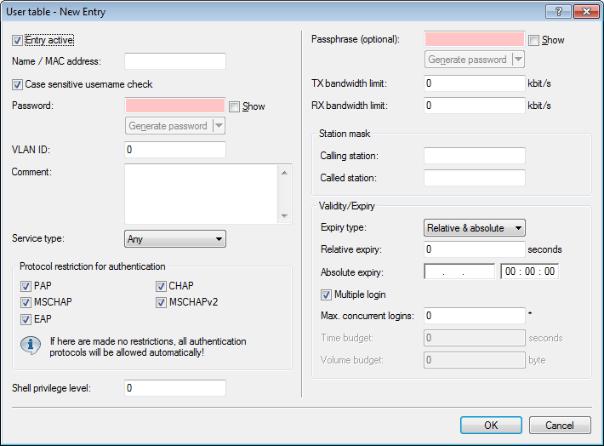This screenshot has height=446, width=604.
Task: Click the help question mark button in title bar
Action: click(557, 12)
